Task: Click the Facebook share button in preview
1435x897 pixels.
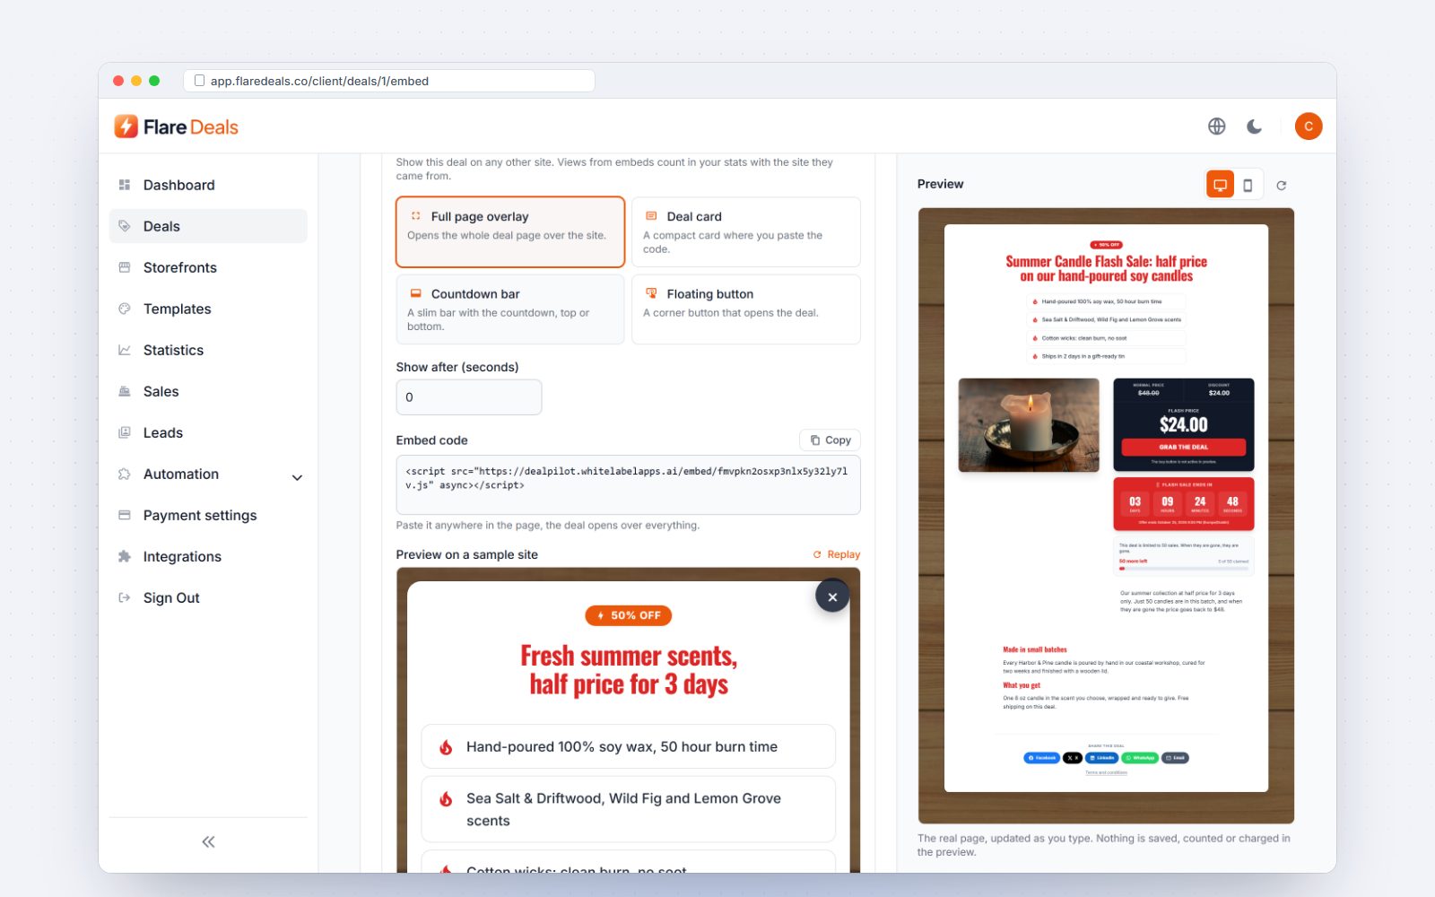Action: [1041, 758]
